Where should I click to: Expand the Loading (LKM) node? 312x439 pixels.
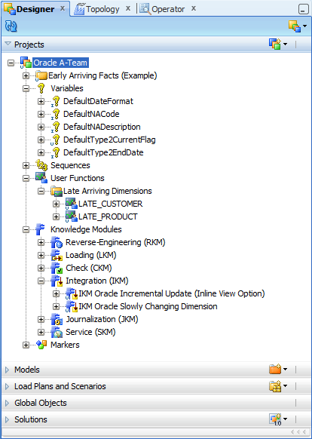(41, 255)
